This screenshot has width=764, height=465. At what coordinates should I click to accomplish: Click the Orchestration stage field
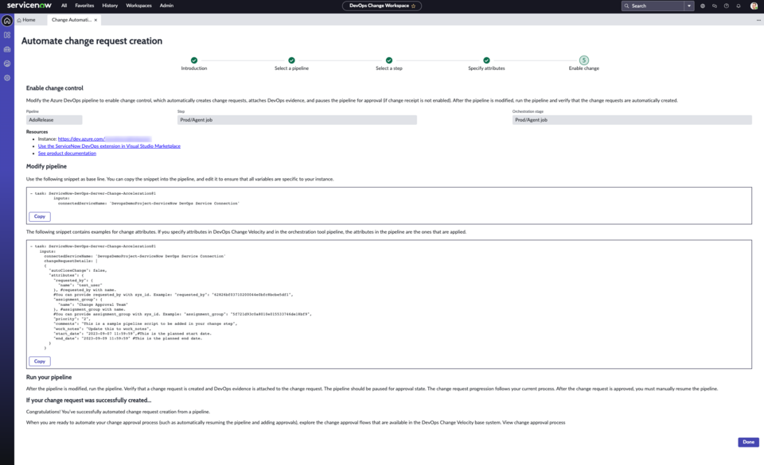point(632,120)
